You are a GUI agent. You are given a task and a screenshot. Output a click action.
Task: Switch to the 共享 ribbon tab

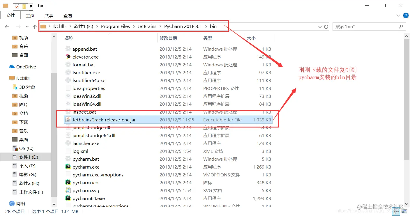tap(49, 15)
